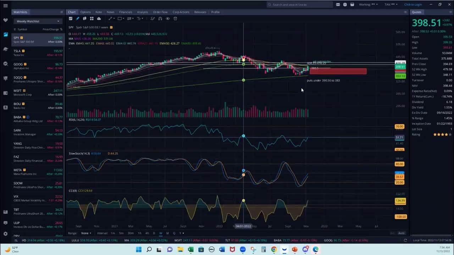The width and height of the screenshot is (454, 255).
Task: Open Excel from the taskbar
Action: pyautogui.click(x=190, y=249)
